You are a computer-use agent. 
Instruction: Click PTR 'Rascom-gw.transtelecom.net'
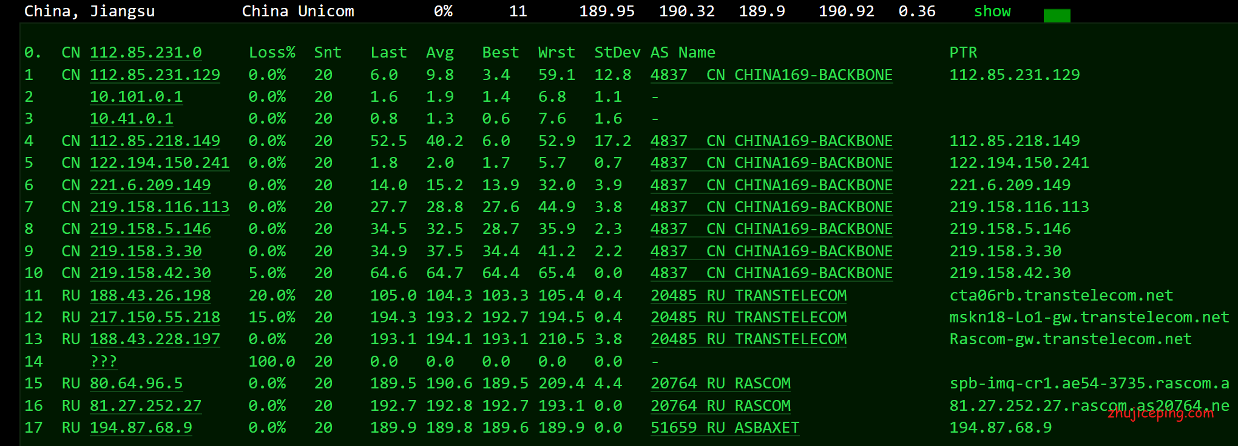pos(1071,339)
